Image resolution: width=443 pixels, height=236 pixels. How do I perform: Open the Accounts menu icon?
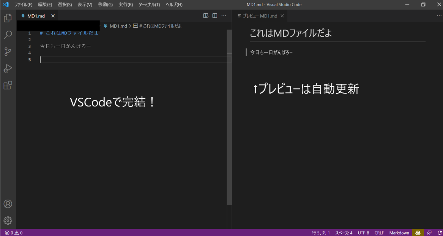(8, 204)
